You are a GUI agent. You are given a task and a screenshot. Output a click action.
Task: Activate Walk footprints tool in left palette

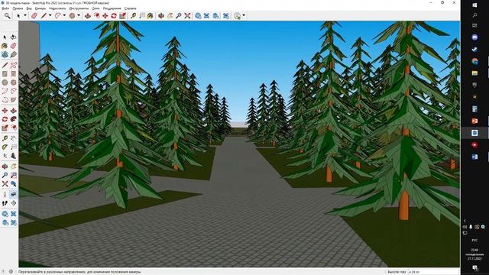click(5, 203)
